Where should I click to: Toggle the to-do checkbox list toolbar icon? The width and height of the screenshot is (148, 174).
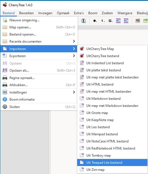(x=111, y=21)
